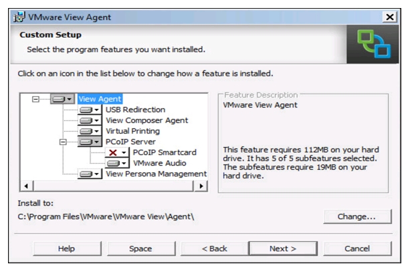The width and height of the screenshot is (410, 272).
Task: Click the 'VMware View Agent' description text
Action: point(260,105)
